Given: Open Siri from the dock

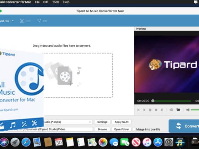Looking at the screenshot, I should click(x=4, y=142).
